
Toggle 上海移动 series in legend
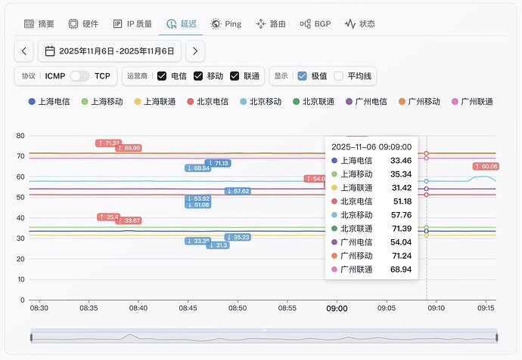click(x=102, y=102)
